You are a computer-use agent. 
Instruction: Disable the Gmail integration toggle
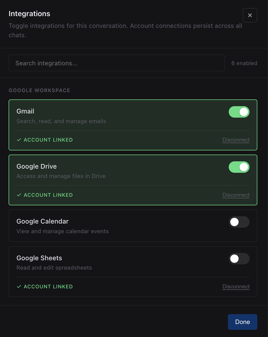(239, 112)
